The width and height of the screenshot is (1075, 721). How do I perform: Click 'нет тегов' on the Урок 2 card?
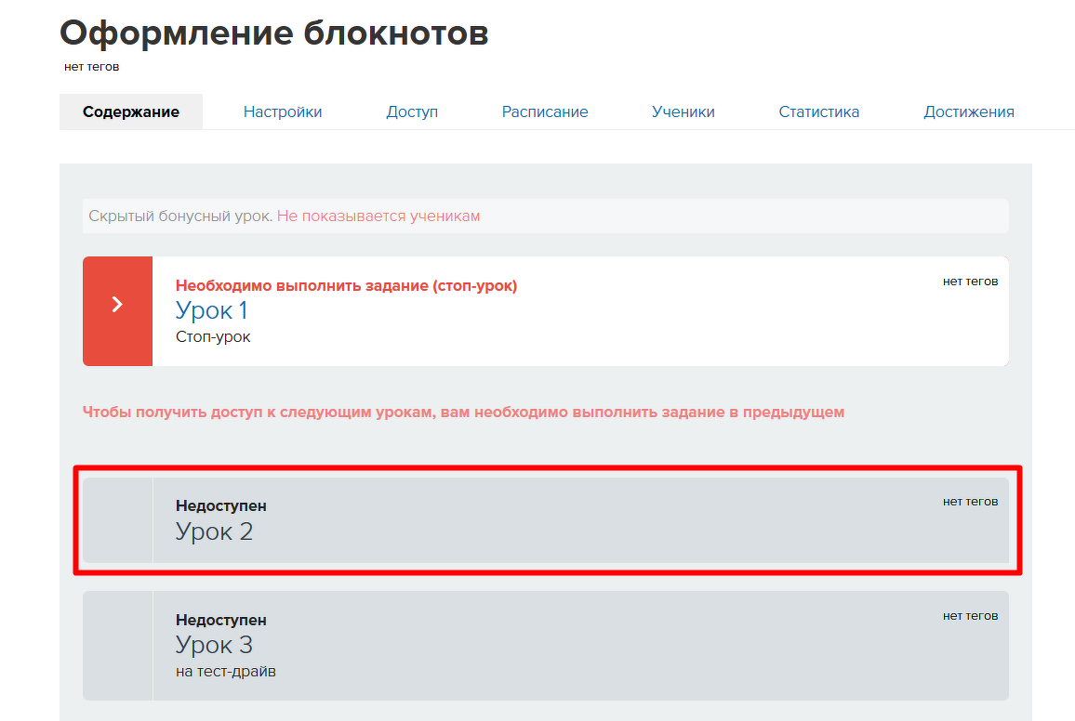pos(970,502)
